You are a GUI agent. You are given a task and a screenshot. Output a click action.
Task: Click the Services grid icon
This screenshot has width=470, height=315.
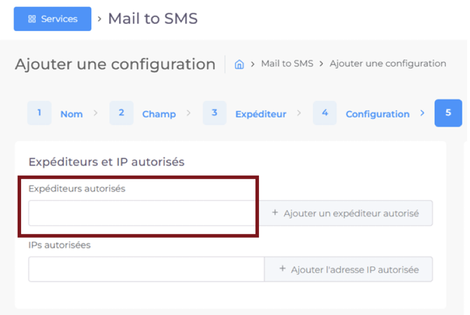pos(32,19)
